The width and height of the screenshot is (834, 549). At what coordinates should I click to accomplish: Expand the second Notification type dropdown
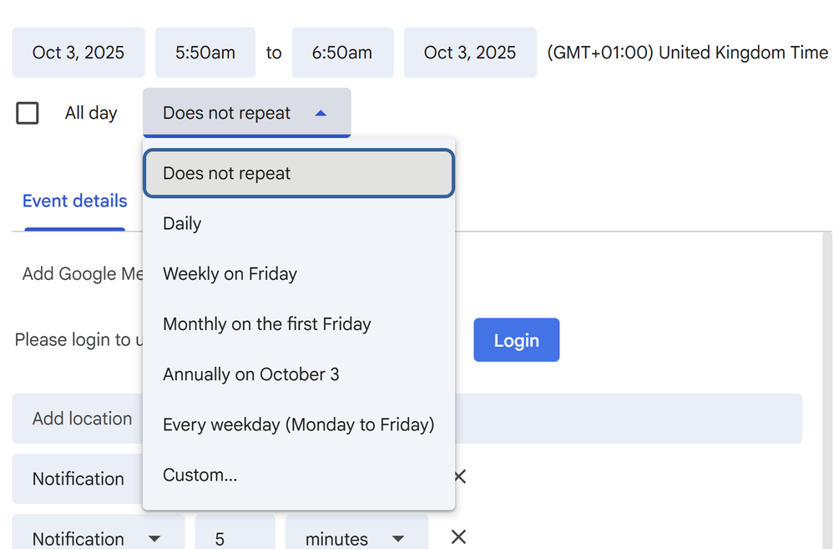click(98, 538)
